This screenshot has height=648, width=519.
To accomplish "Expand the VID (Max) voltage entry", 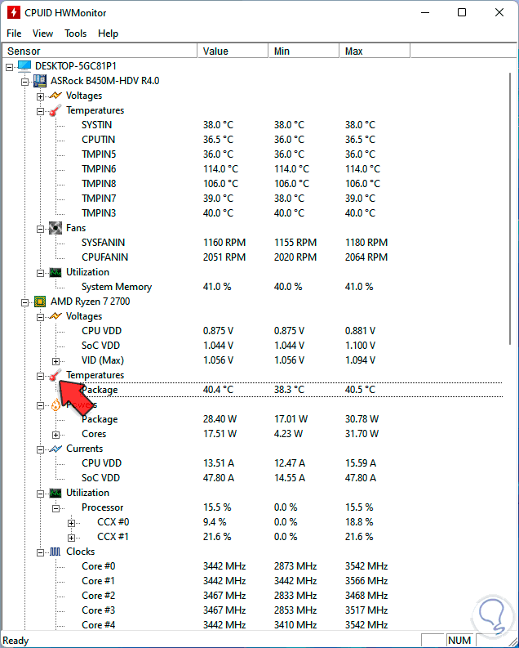I will click(55, 361).
